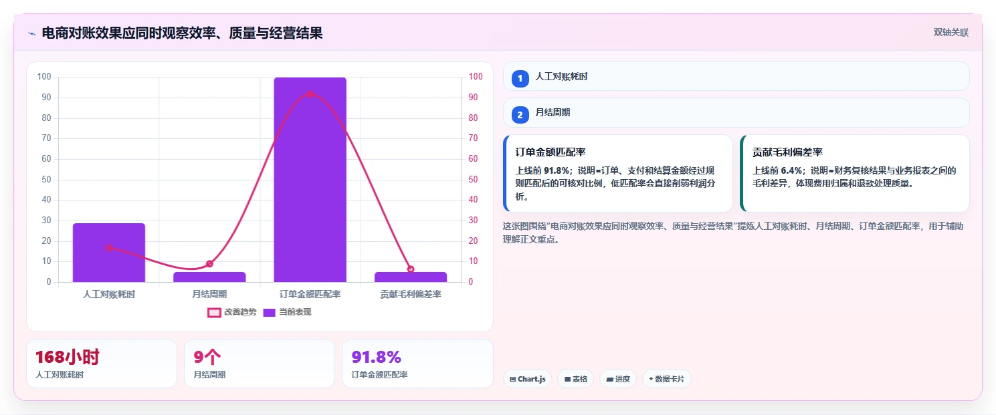Select the 进度 tag
996x415 pixels.
(x=618, y=379)
